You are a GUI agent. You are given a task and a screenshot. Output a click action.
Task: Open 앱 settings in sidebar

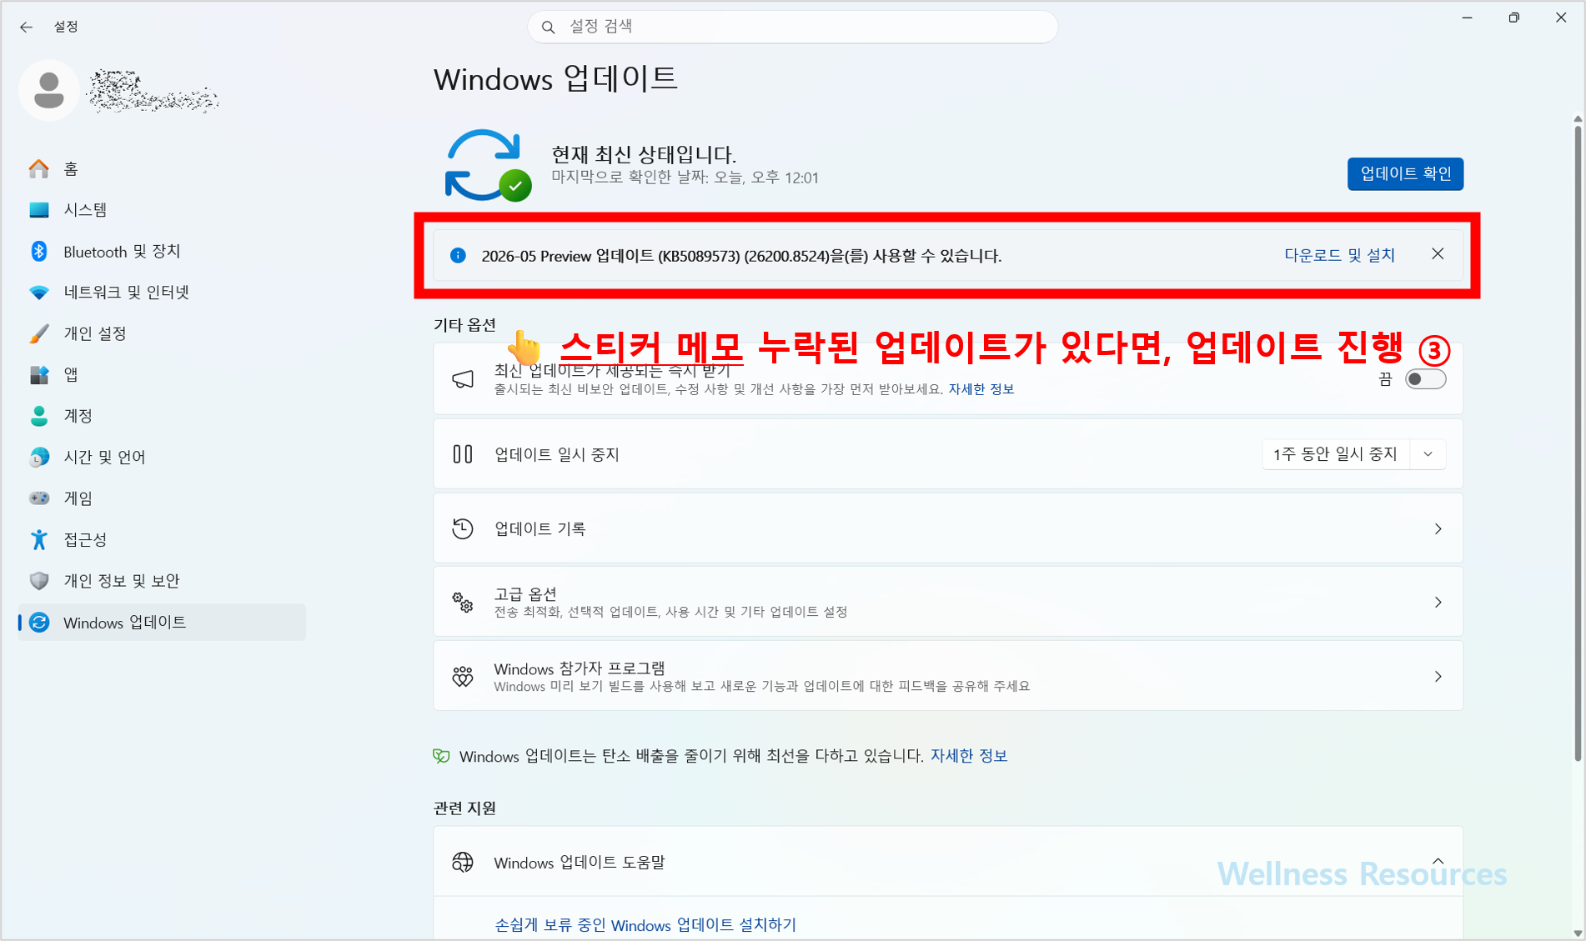tap(162, 375)
